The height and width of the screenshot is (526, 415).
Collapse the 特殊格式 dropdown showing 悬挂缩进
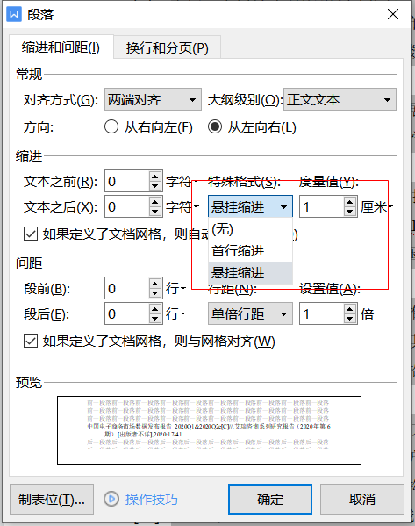(x=250, y=206)
